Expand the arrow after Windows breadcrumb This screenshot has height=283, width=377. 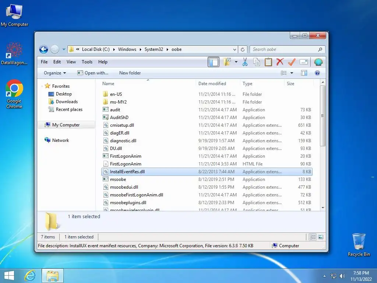(140, 49)
